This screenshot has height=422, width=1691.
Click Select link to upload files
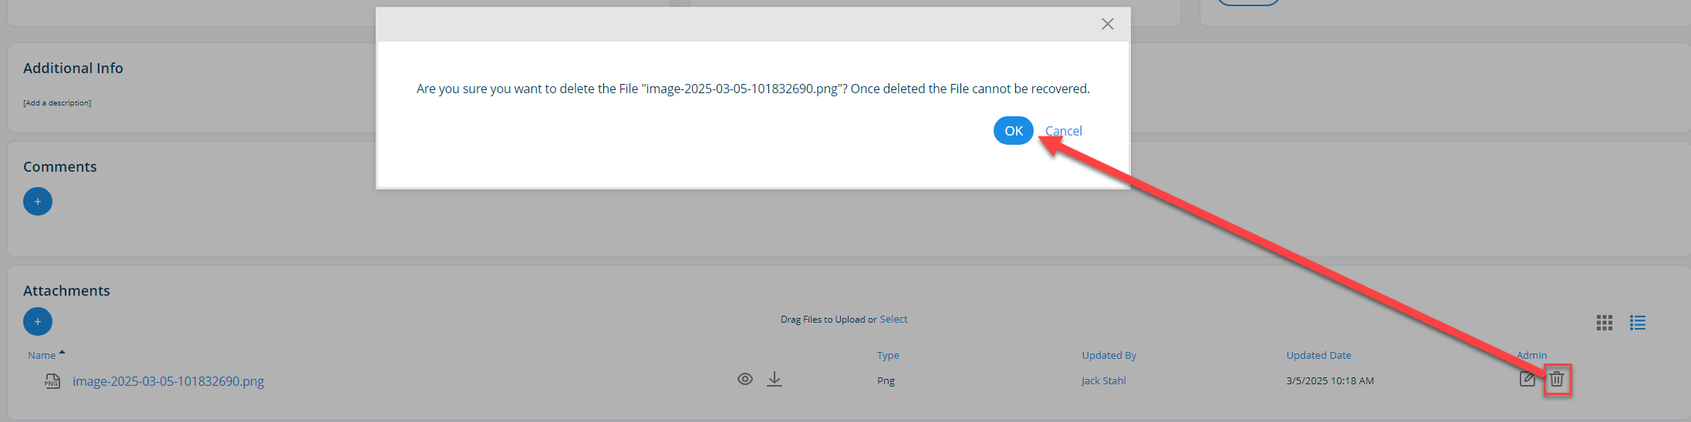(893, 319)
